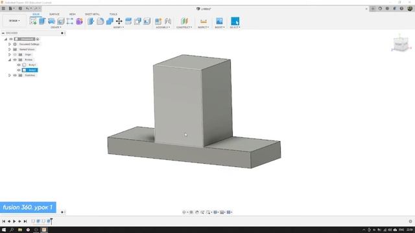Click the Zoom navigation icon

(202, 212)
